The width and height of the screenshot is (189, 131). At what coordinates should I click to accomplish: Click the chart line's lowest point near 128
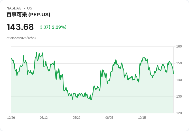[x=91, y=100]
